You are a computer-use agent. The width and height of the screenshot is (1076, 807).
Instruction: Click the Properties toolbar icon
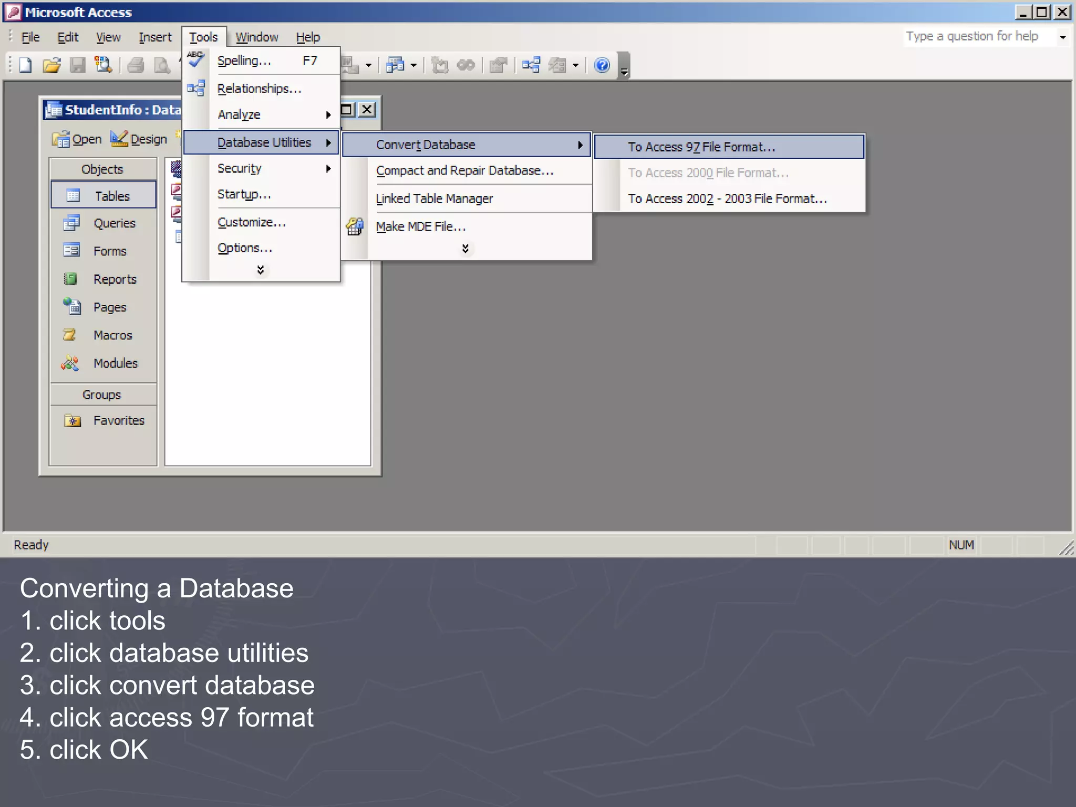(x=498, y=65)
